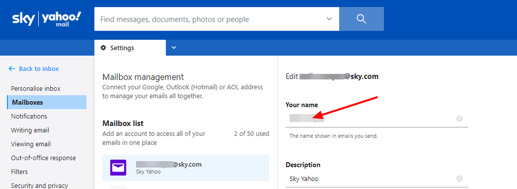The width and height of the screenshot is (517, 189).
Task: Click the gear icon on Settings tab
Action: click(x=104, y=48)
